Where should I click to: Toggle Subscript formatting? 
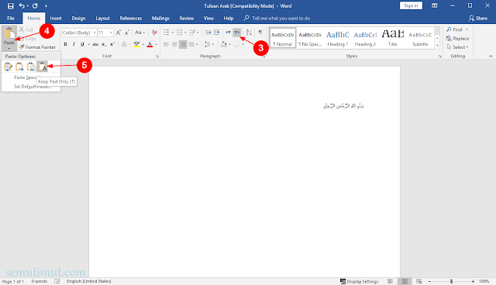[104, 44]
